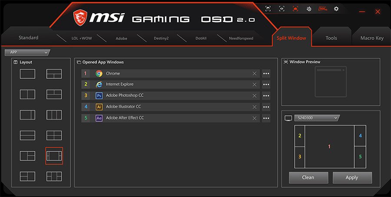This screenshot has height=197, width=391.
Task: Remove Internet Explore from the window list
Action: (x=254, y=85)
